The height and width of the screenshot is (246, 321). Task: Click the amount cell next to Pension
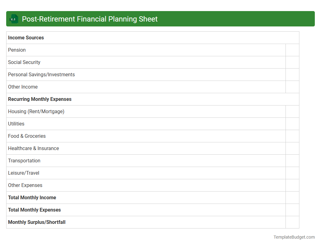[292, 50]
